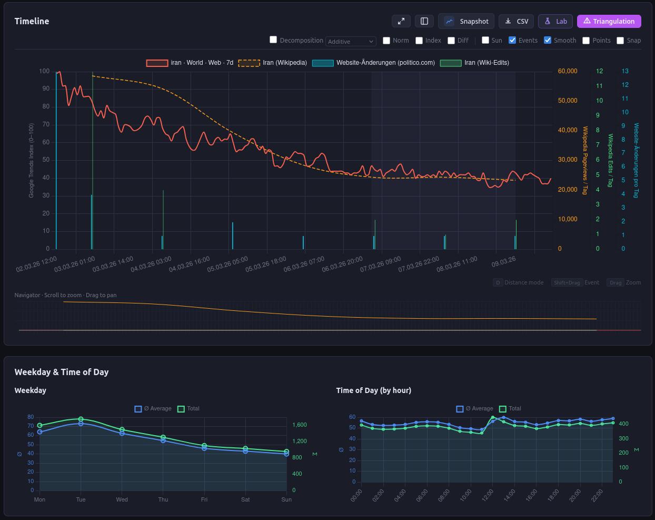Click the fullscreen expand icon button

(401, 21)
